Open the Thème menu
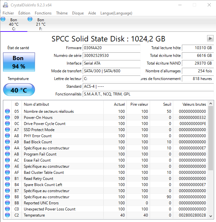The image size is (216, 222). (x=62, y=13)
